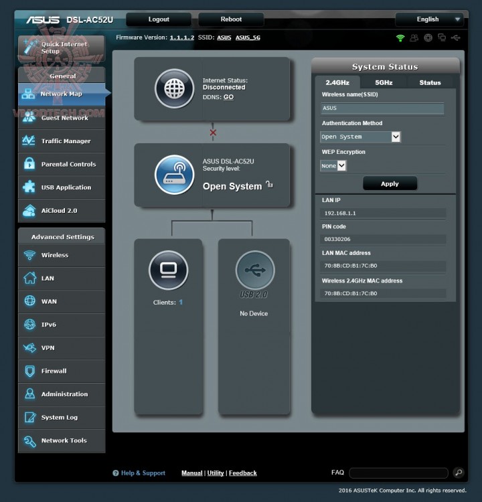Click the Quick Internet Setup wand icon

pos(31,47)
